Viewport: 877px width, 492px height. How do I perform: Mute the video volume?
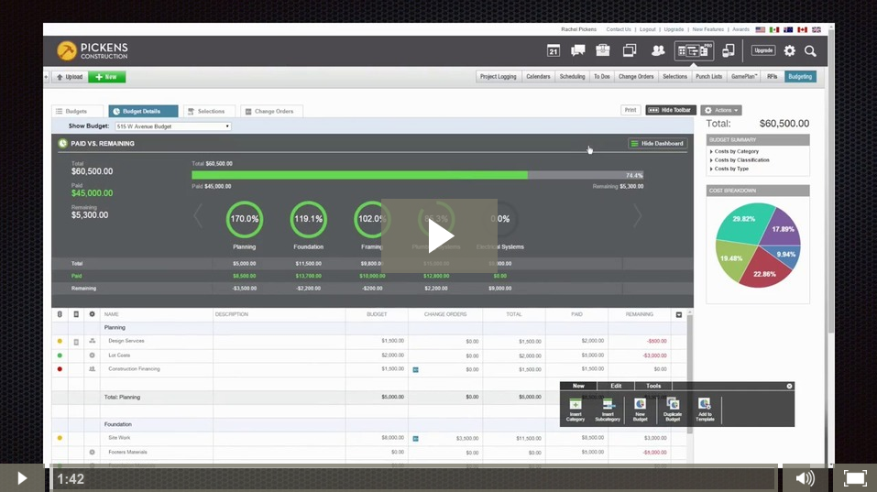click(805, 478)
